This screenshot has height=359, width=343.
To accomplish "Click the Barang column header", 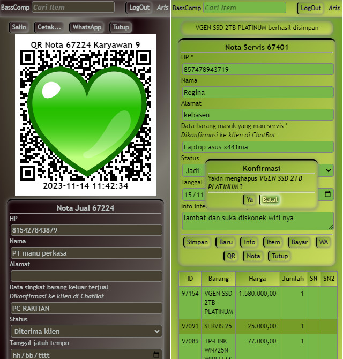I will click(x=219, y=279).
